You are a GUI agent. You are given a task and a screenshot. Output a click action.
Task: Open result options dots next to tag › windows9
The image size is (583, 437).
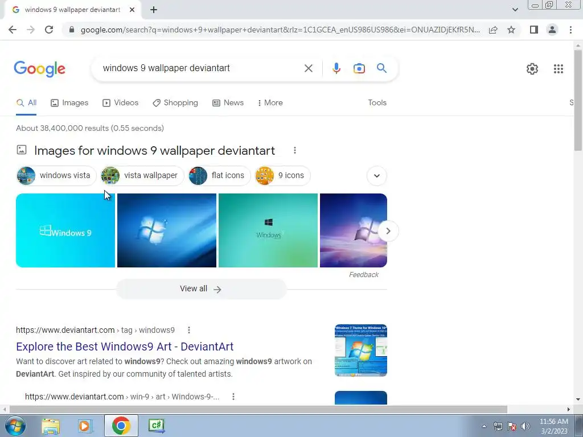pyautogui.click(x=189, y=330)
